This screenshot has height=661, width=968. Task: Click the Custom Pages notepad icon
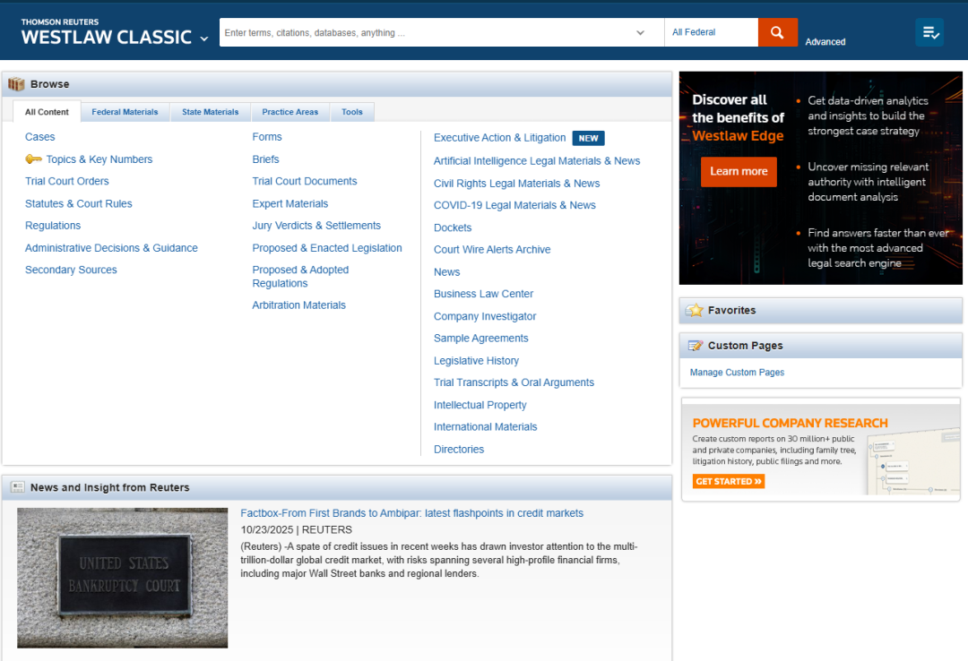pos(696,346)
